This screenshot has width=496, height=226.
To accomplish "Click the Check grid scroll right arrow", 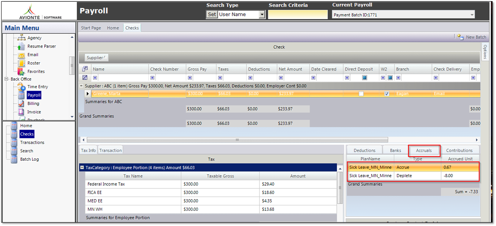I will click(x=477, y=140).
